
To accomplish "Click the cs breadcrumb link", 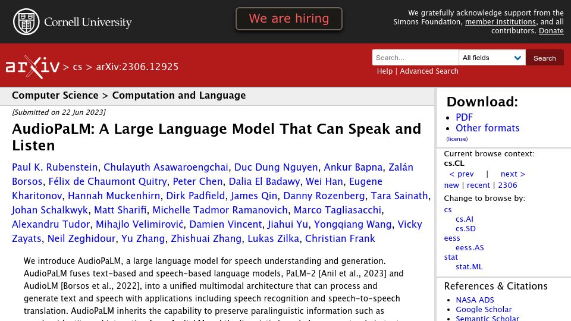I will (77, 67).
